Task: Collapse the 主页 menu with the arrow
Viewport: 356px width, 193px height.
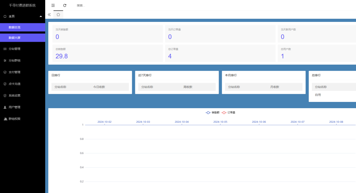Action: coord(41,16)
